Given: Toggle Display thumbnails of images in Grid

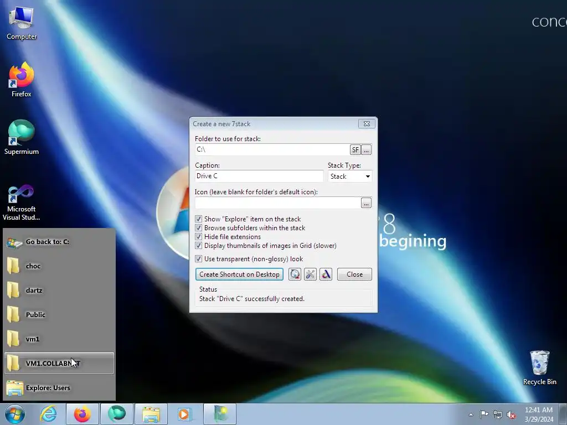Looking at the screenshot, I should click(198, 245).
